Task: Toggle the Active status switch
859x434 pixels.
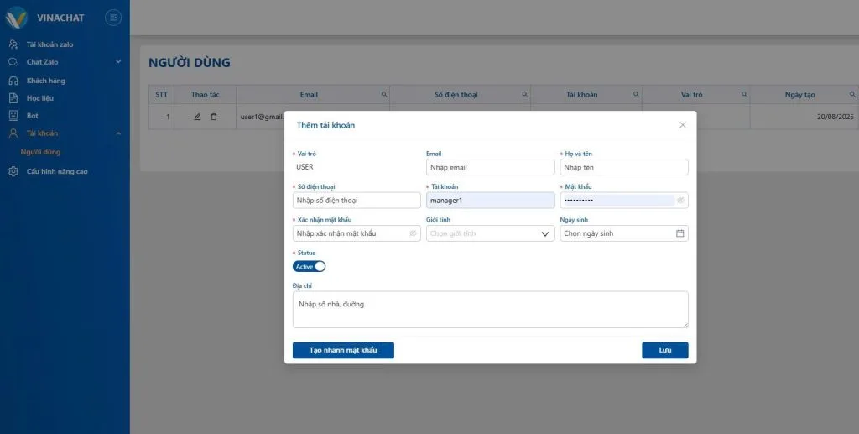Action: [309, 266]
